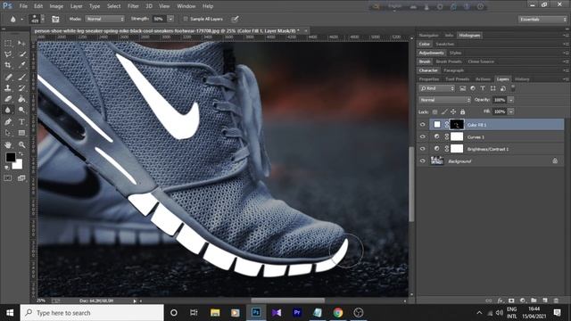Image resolution: width=571 pixels, height=321 pixels.
Task: Toggle tablet pressure for size icon
Action: tap(235, 19)
